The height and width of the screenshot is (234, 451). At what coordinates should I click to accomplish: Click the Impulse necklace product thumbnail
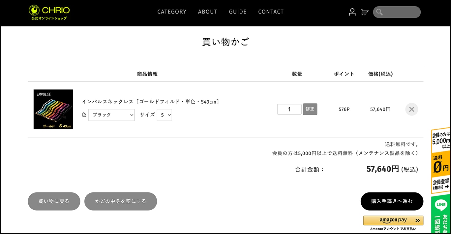click(x=53, y=109)
